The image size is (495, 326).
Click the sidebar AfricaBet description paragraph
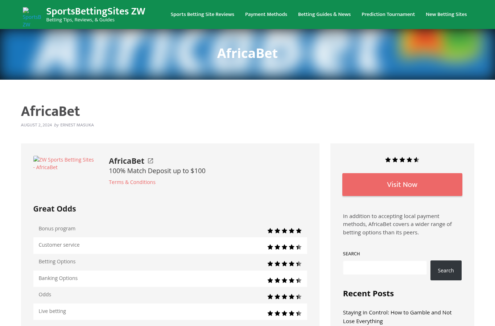(x=397, y=224)
